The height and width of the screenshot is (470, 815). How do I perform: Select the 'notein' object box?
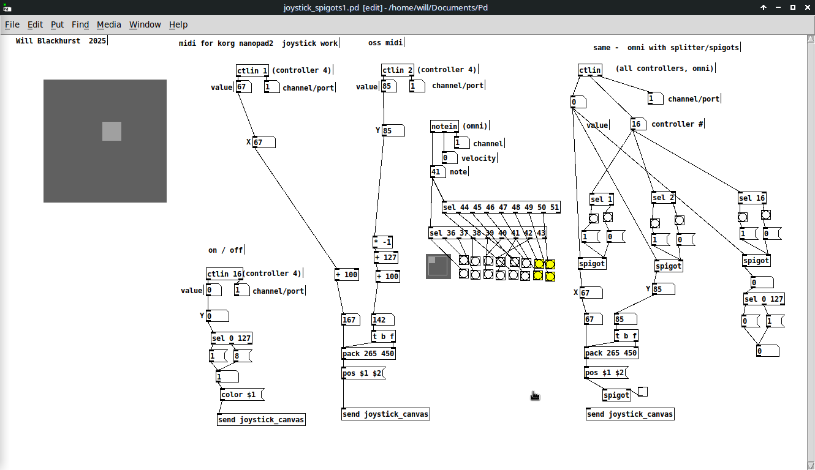(444, 127)
